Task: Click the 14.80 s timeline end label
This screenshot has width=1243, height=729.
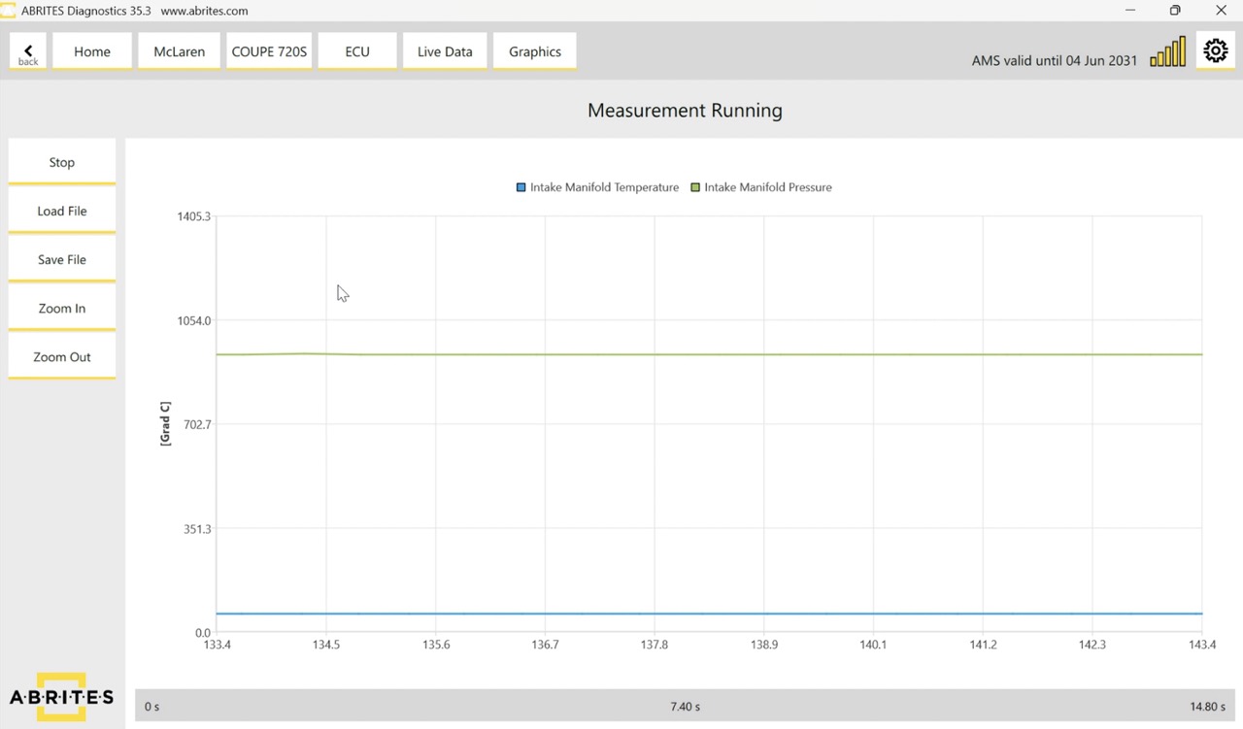Action: pyautogui.click(x=1208, y=707)
